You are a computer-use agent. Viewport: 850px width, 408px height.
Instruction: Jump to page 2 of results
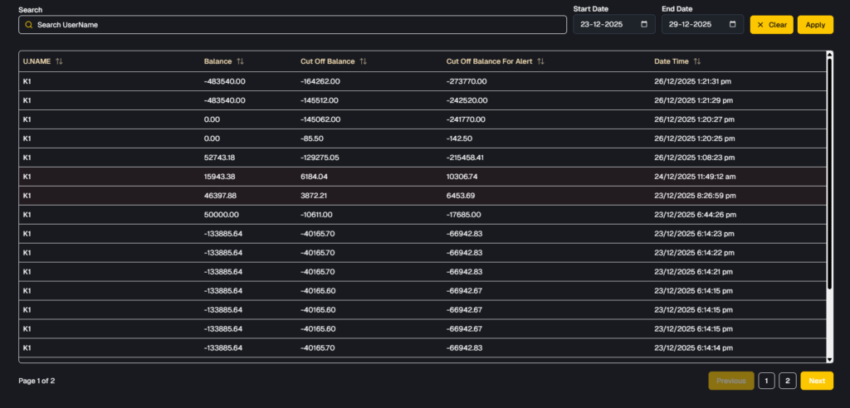click(788, 381)
